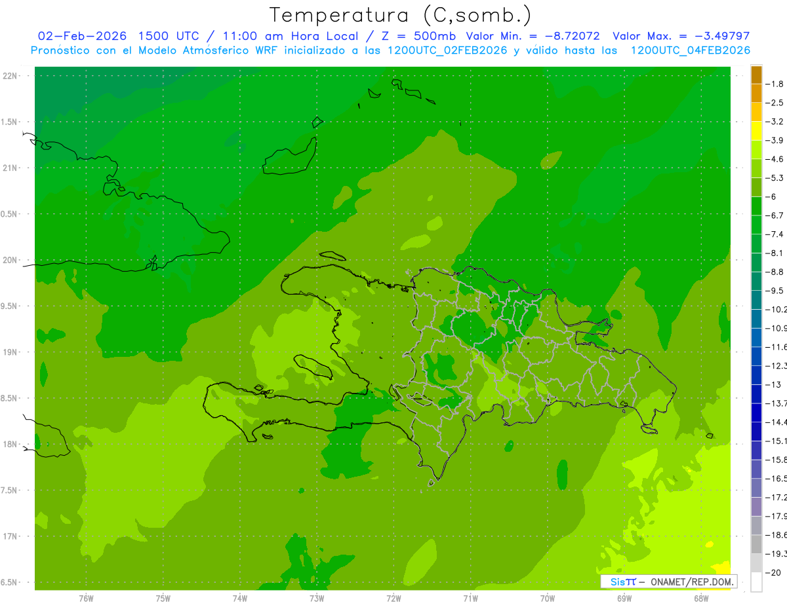The height and width of the screenshot is (607, 787).
Task: Click the orange swatch between -1.8 and -2.5
Action: pos(756,93)
